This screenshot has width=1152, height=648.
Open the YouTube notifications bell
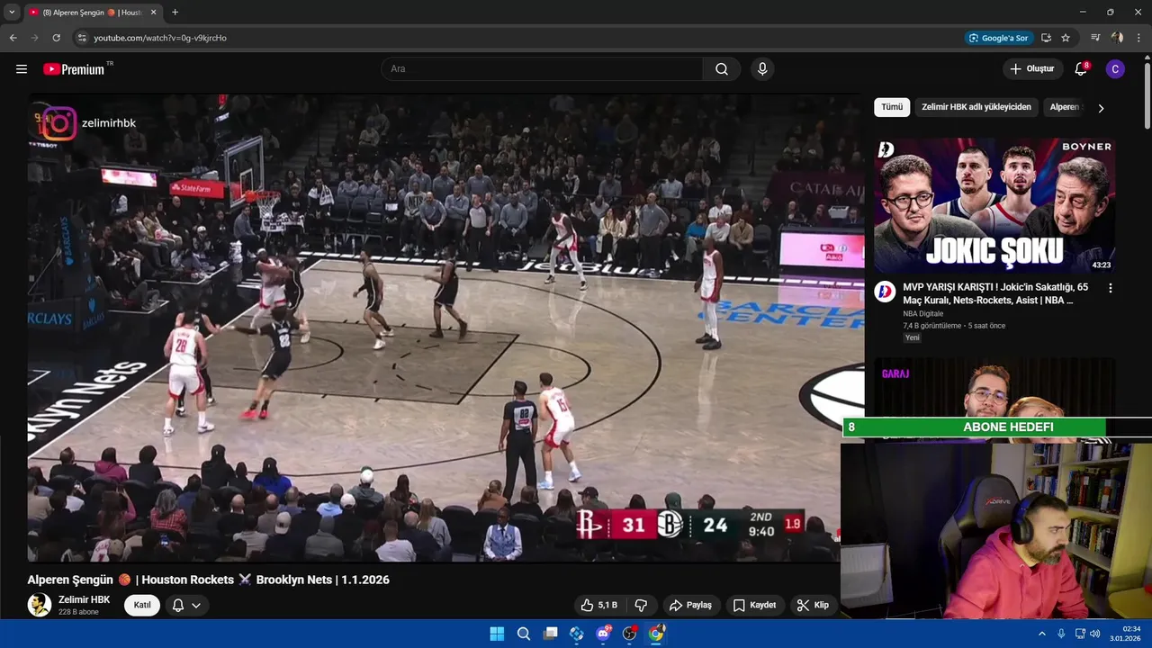pyautogui.click(x=1081, y=69)
